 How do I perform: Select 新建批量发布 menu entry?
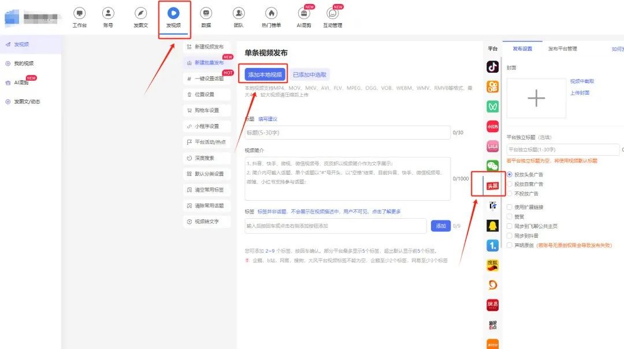click(207, 62)
